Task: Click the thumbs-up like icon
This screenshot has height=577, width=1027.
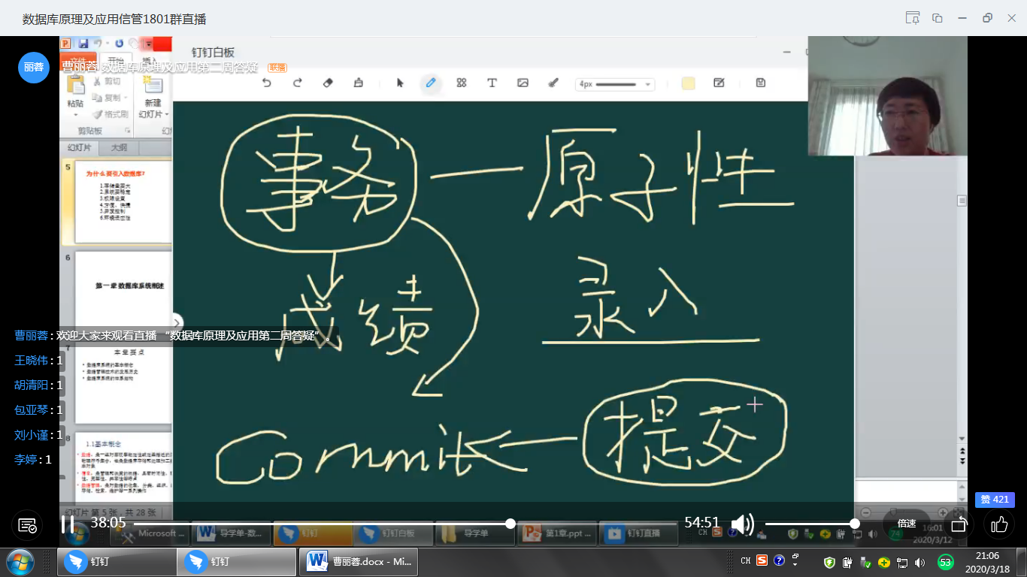Action: (999, 524)
